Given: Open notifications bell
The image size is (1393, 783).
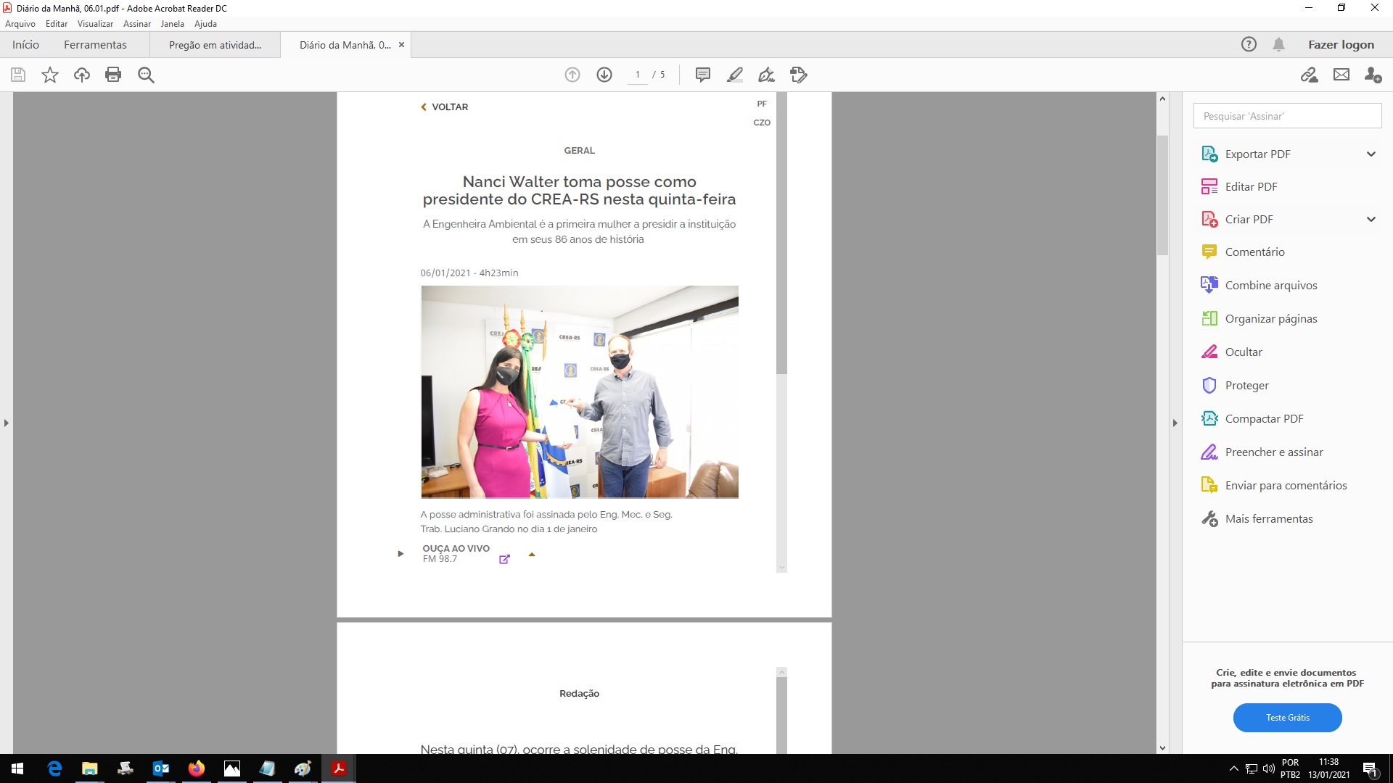Looking at the screenshot, I should click(x=1278, y=45).
